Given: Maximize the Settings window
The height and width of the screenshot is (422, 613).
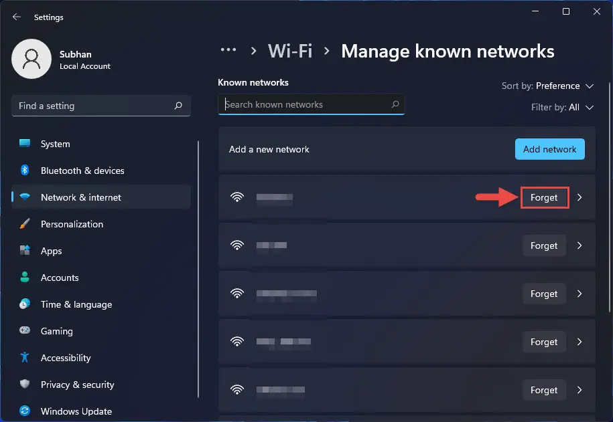Looking at the screenshot, I should [x=565, y=11].
